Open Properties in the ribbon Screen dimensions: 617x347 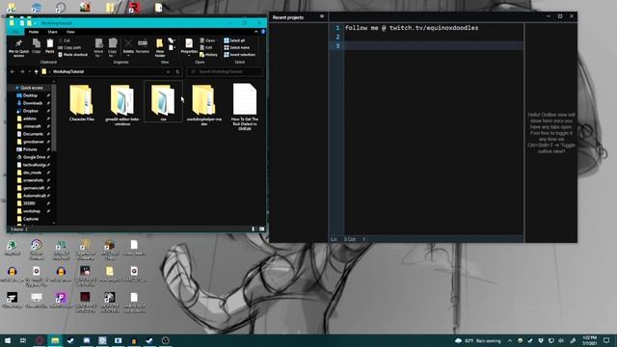pyautogui.click(x=189, y=47)
